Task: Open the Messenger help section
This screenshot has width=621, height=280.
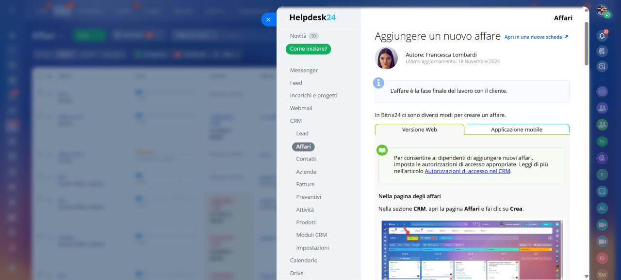Action: (304, 70)
